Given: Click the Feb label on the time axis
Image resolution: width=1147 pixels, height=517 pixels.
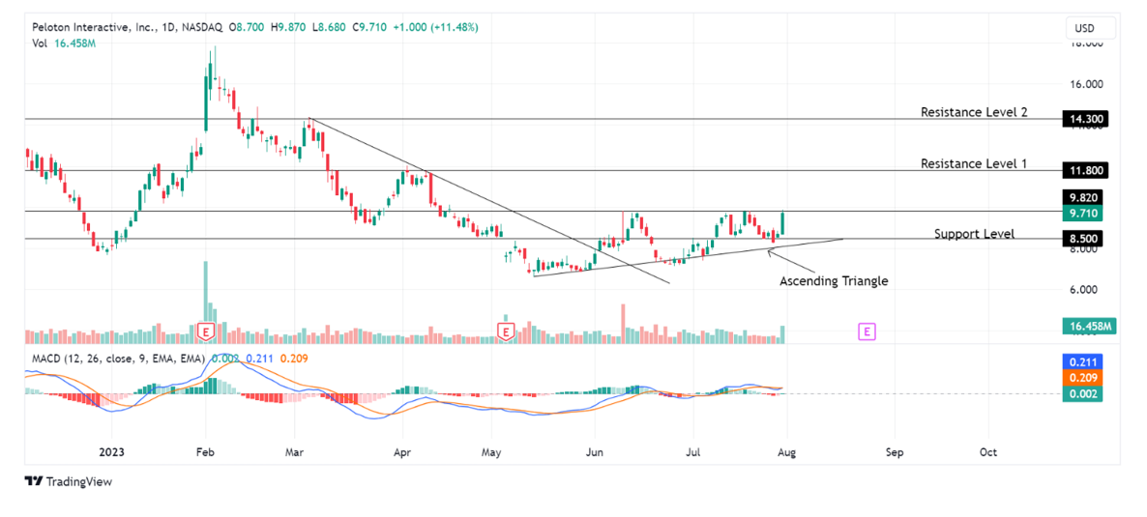Looking at the screenshot, I should coord(205,452).
